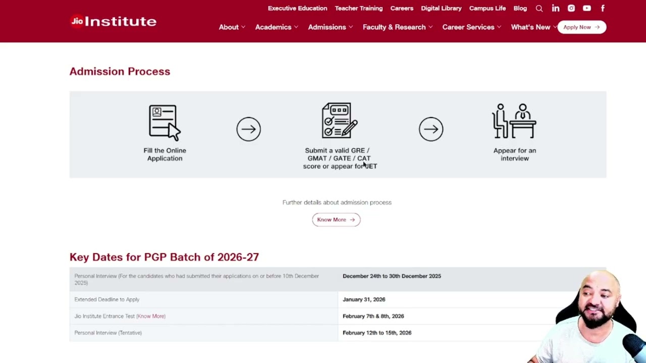Click the arrow circle before Appear for an interview
The width and height of the screenshot is (646, 363).
431,129
